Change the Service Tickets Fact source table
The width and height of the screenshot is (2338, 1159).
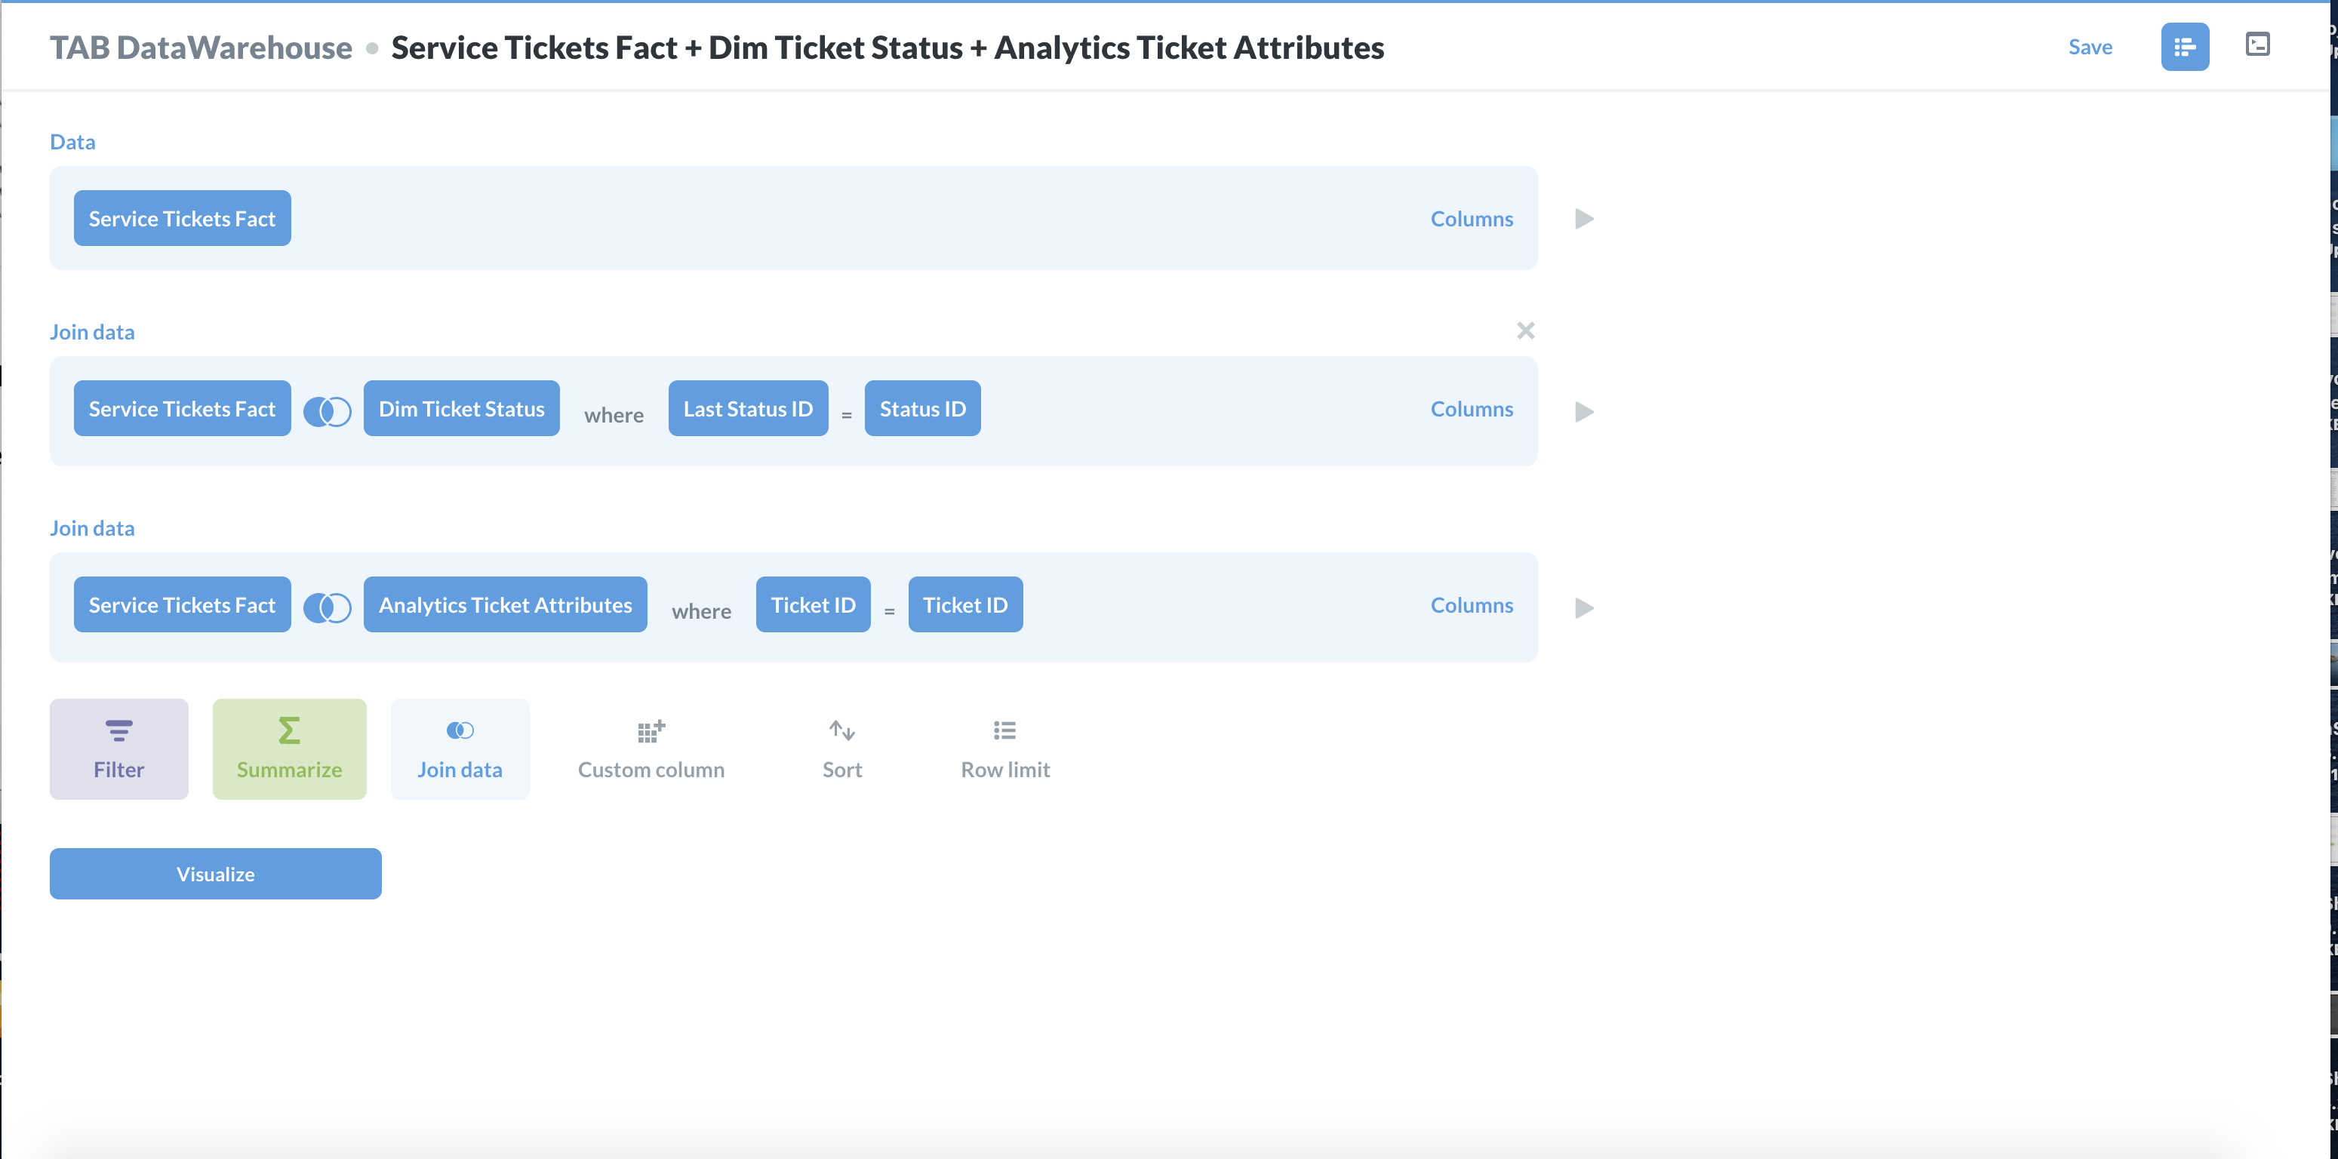pyautogui.click(x=182, y=218)
